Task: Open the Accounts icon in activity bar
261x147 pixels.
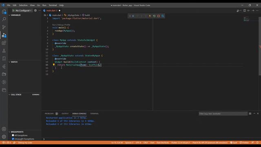Action: click(4, 129)
